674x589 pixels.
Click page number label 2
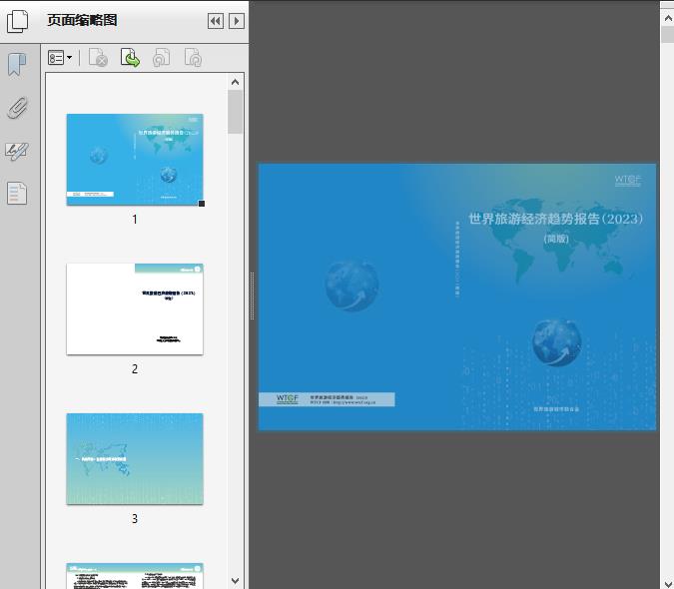coord(135,369)
